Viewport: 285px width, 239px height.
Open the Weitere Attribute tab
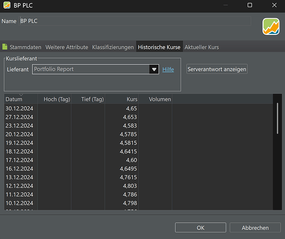click(66, 47)
